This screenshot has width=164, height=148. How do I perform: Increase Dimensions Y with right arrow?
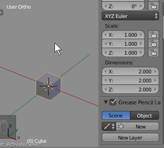pyautogui.click(x=155, y=80)
